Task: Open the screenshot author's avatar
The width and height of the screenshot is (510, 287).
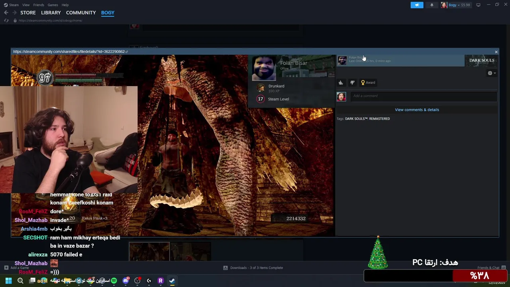Action: 342,60
